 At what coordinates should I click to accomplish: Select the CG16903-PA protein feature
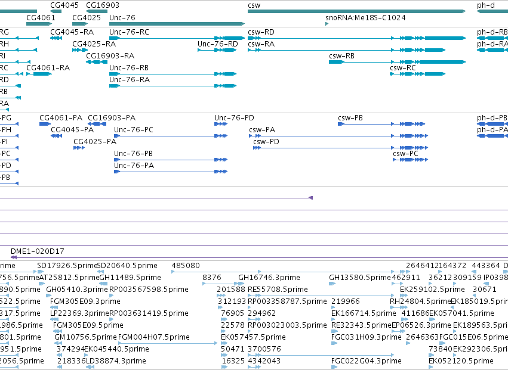pyautogui.click(x=97, y=124)
